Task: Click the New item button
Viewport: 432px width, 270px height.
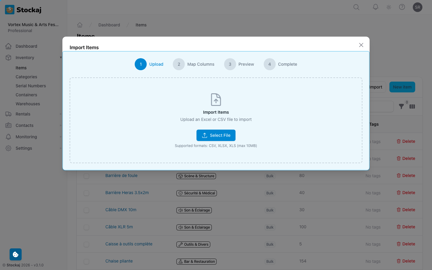Action: tap(402, 87)
